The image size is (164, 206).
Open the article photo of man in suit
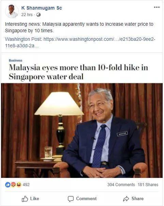[82, 131]
